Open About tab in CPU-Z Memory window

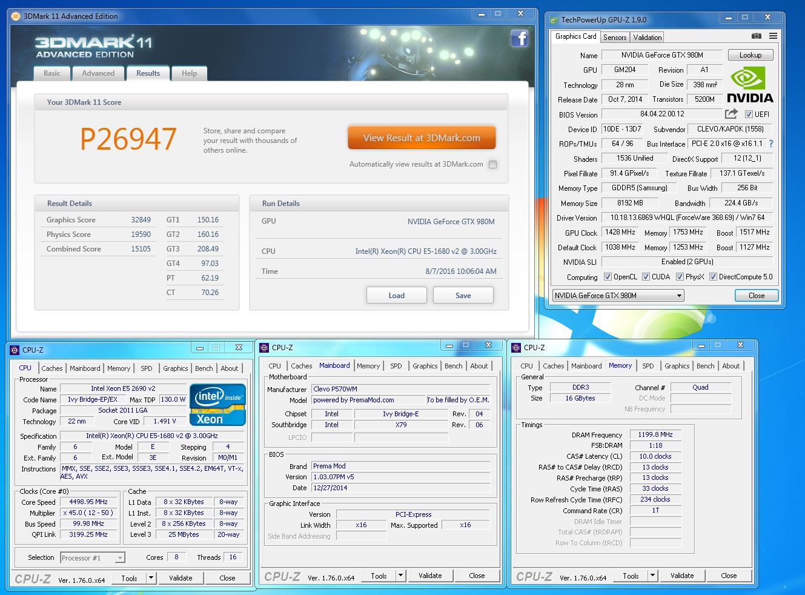coord(731,366)
